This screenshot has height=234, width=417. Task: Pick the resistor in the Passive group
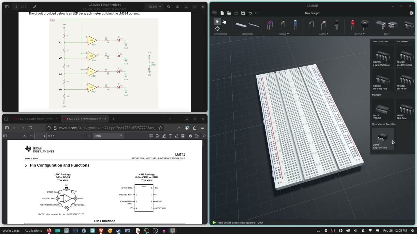(x=283, y=25)
